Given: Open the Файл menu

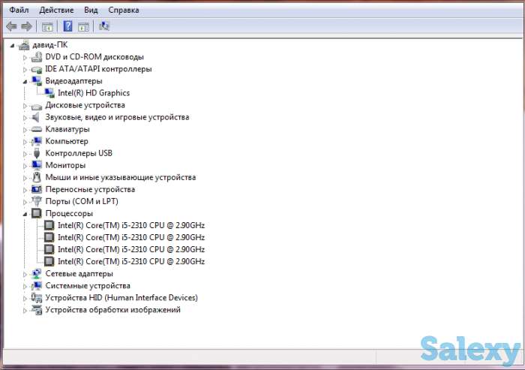Looking at the screenshot, I should pyautogui.click(x=19, y=11).
